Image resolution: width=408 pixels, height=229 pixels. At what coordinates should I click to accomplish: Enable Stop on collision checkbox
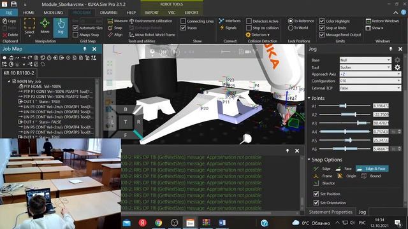click(x=249, y=28)
